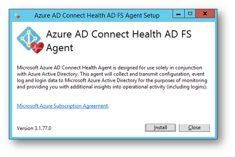Click the word 'Agent' in the heading
Image resolution: width=235 pixels, height=157 pixels.
tap(59, 48)
